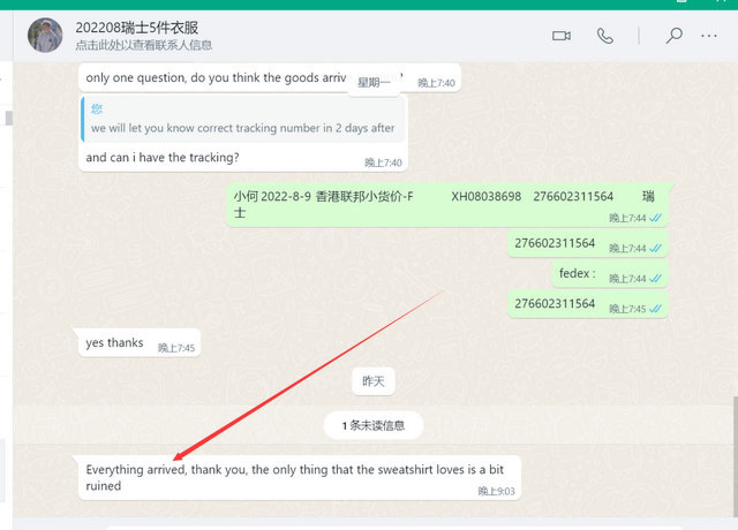The image size is (738, 530).
Task: Click 点击此处以查看联系人信息 to view contact info
Action: click(144, 45)
